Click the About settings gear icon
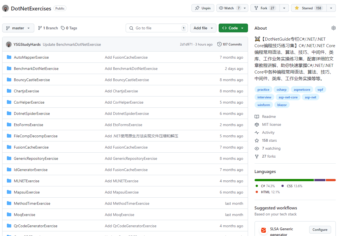This screenshot has height=236, width=341. [x=333, y=28]
